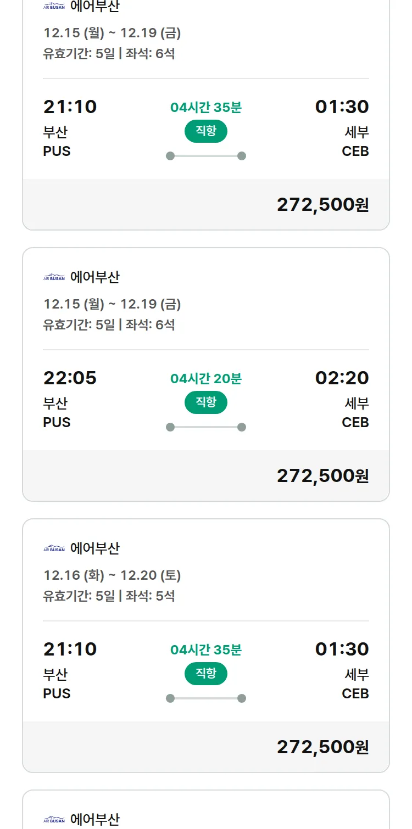Tap the 04시간 20분 flight duration
This screenshot has width=412, height=829.
pos(206,378)
